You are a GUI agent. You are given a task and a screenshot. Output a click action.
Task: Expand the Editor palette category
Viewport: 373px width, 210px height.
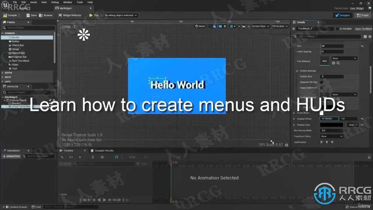pyautogui.click(x=3, y=73)
